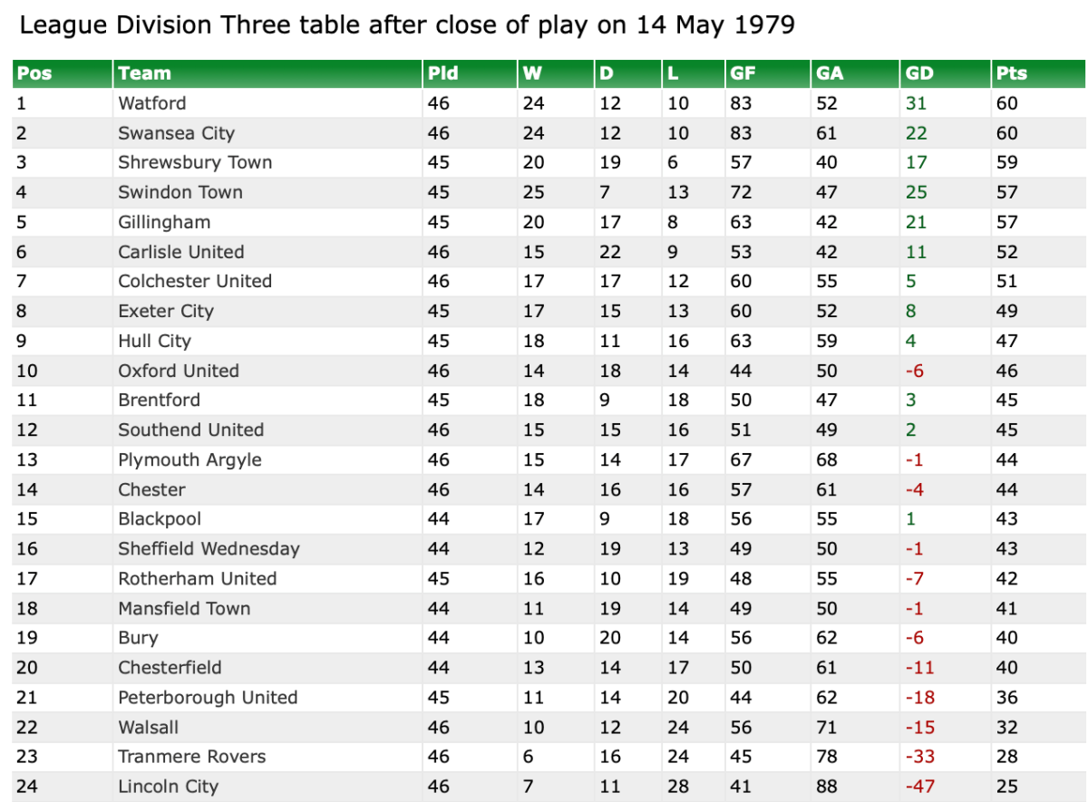Select the Pts column header
Viewport: 1088px width, 802px height.
tap(1011, 73)
